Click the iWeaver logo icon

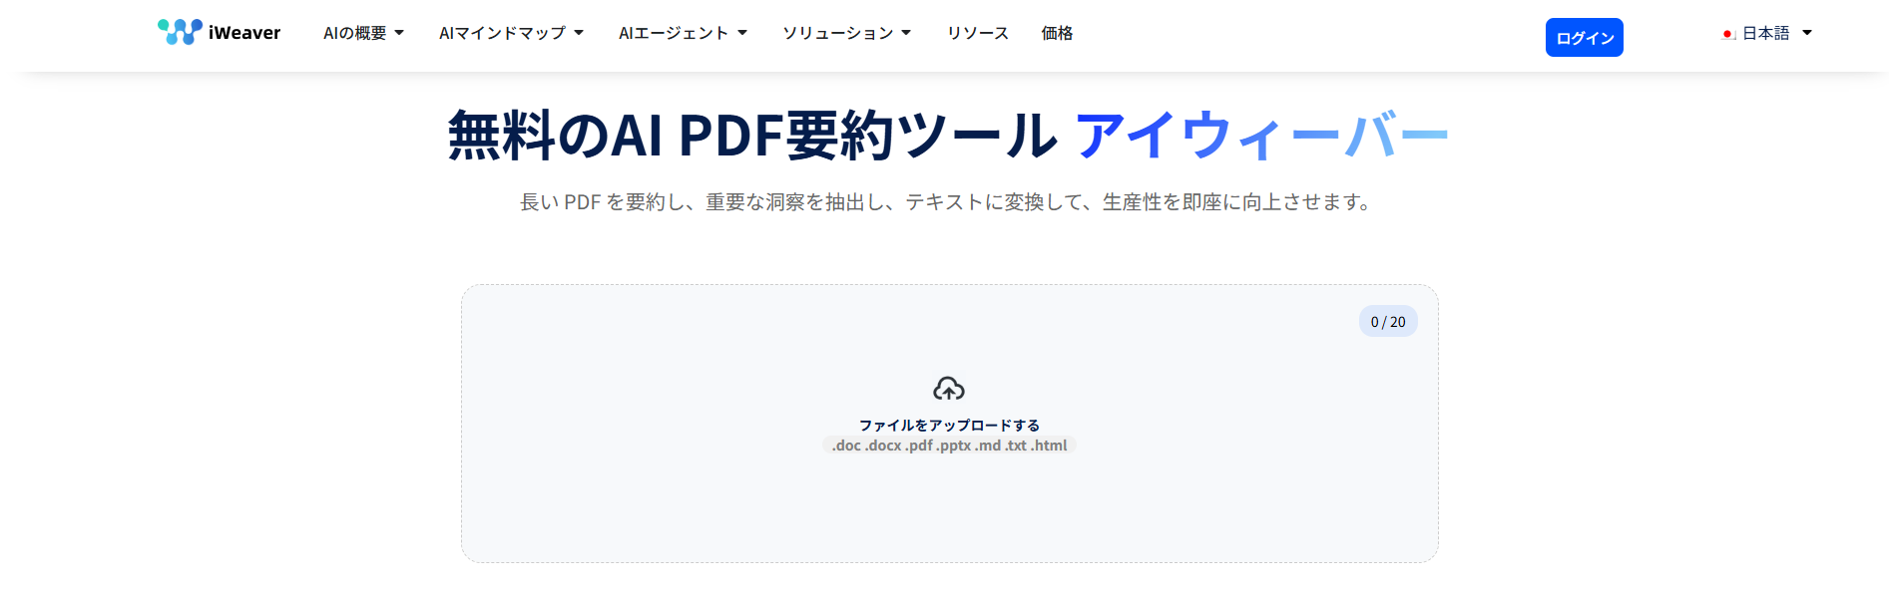[180, 32]
